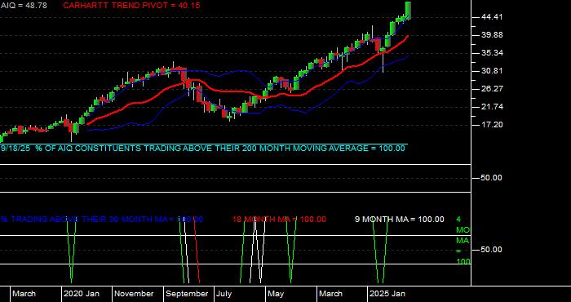Viewport: 571px width, 302px height.
Task: Click the 26.27 price axis value
Action: pyautogui.click(x=492, y=89)
